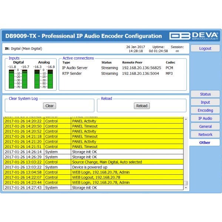Select log row '14:27:43 Storage init OK'
The height and width of the screenshot is (222, 222).
[94, 188]
